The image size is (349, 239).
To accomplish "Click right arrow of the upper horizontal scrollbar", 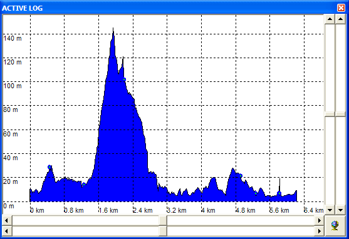I will tap(320, 220).
